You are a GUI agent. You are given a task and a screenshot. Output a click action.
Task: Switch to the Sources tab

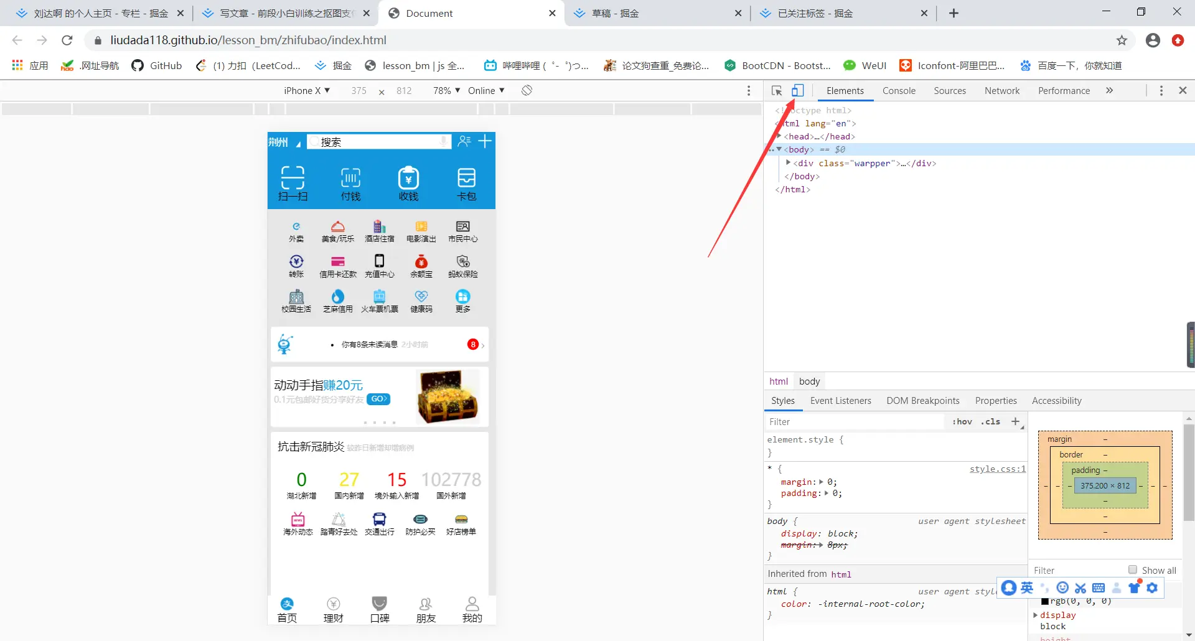click(x=950, y=91)
